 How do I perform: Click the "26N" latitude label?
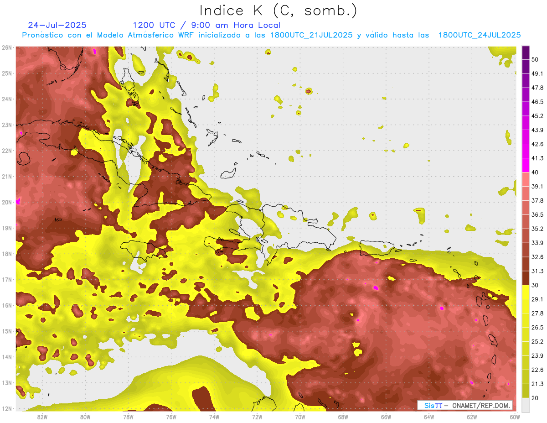click(7, 47)
